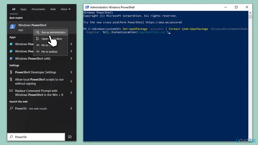
Task: Click the icon beside Replace Command Prompt
Action: 11,91
